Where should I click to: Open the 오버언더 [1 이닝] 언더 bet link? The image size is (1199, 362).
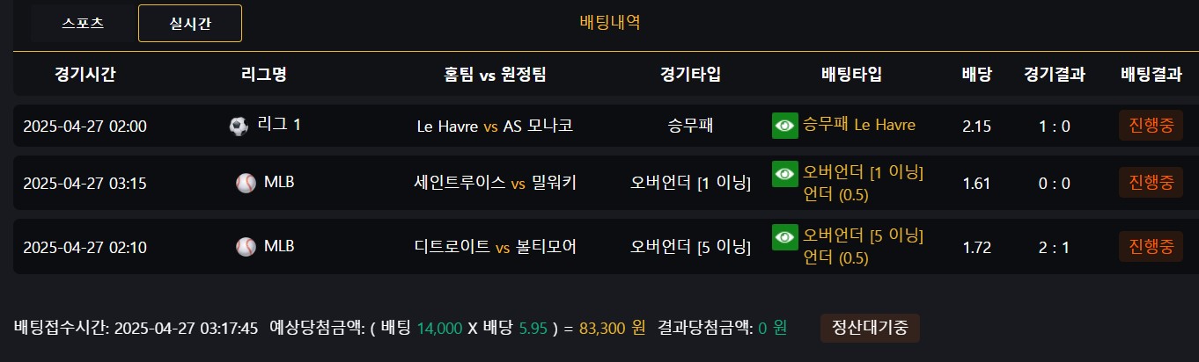(863, 183)
